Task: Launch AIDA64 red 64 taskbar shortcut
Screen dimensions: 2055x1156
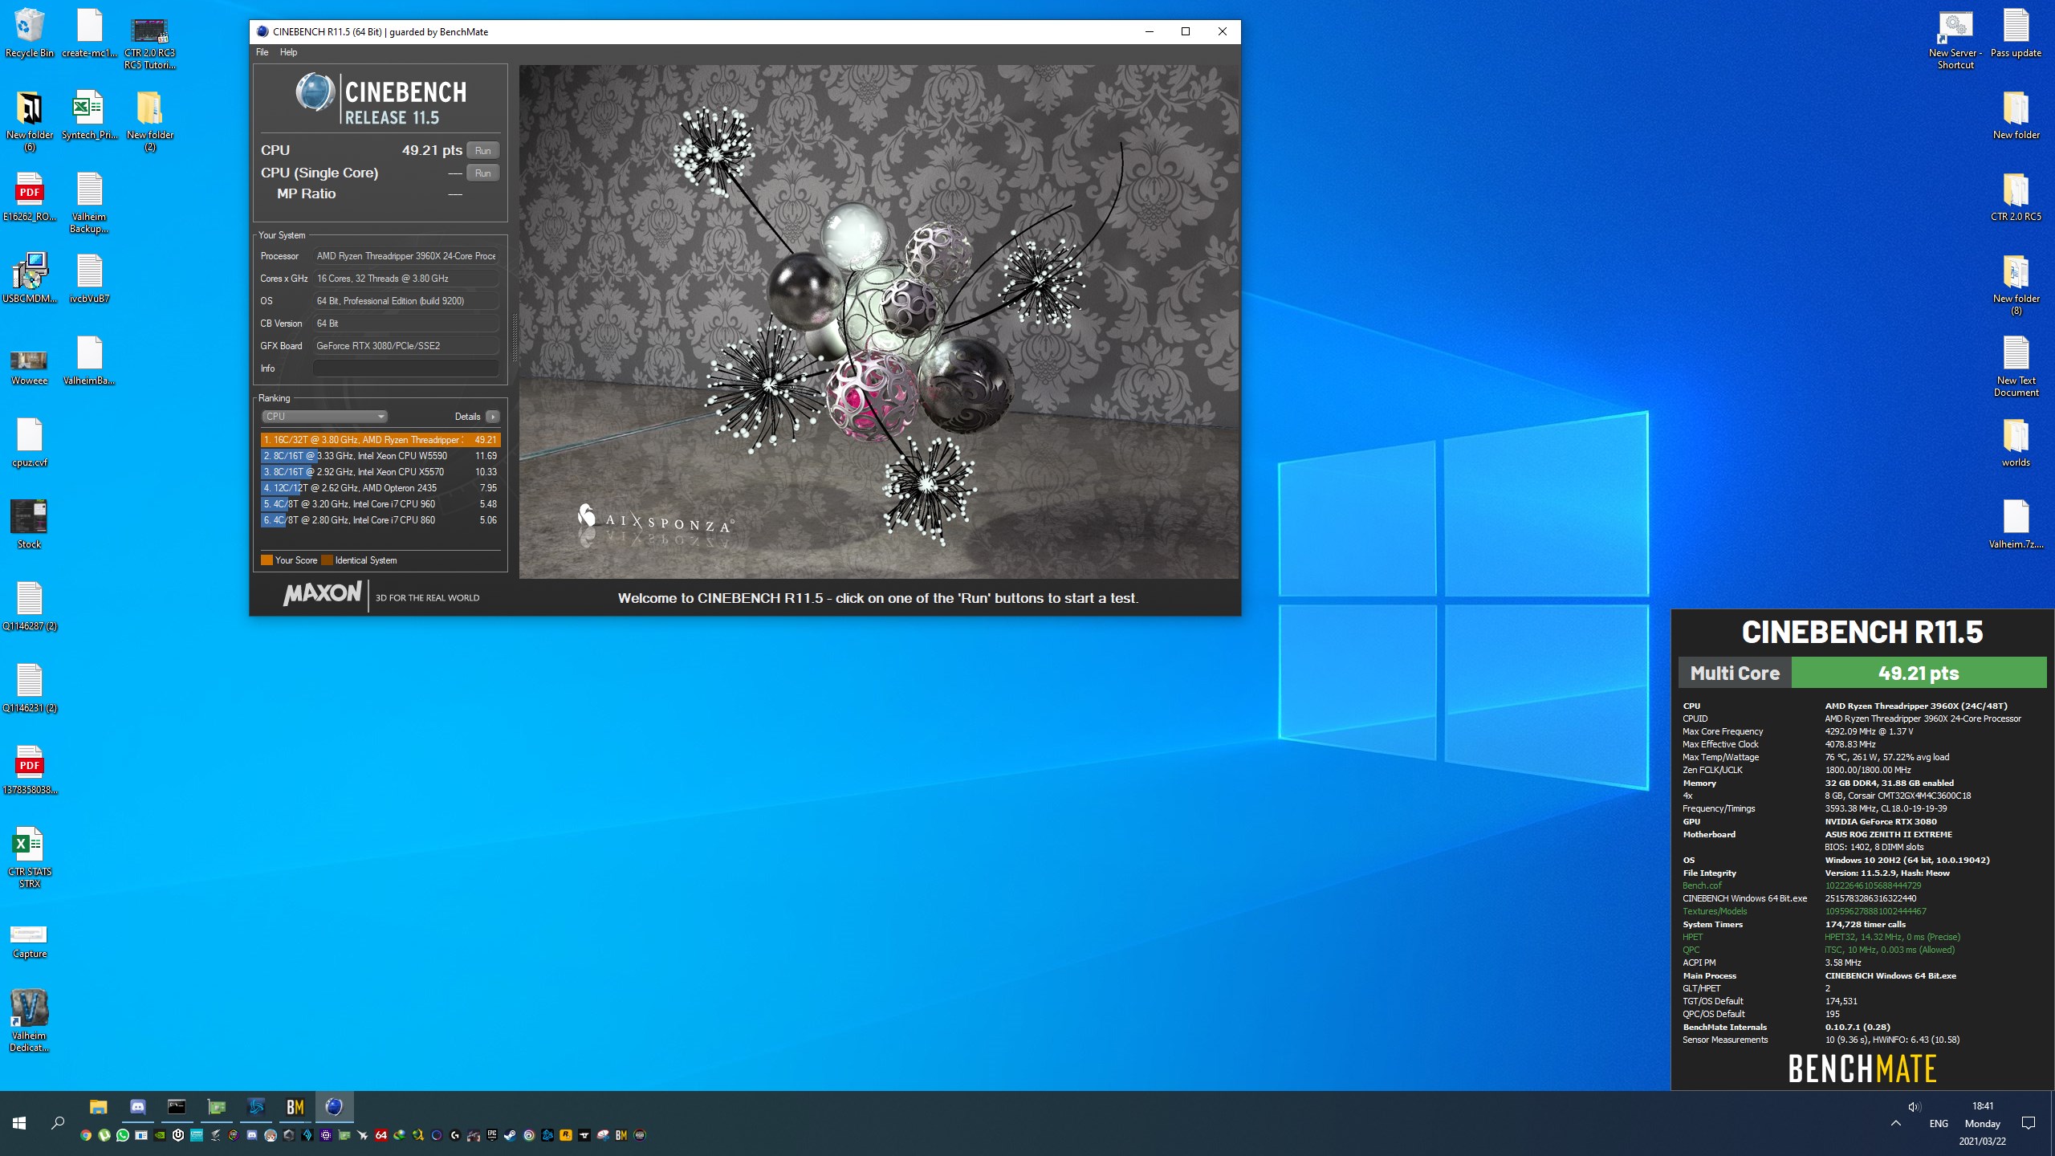Action: 381,1135
